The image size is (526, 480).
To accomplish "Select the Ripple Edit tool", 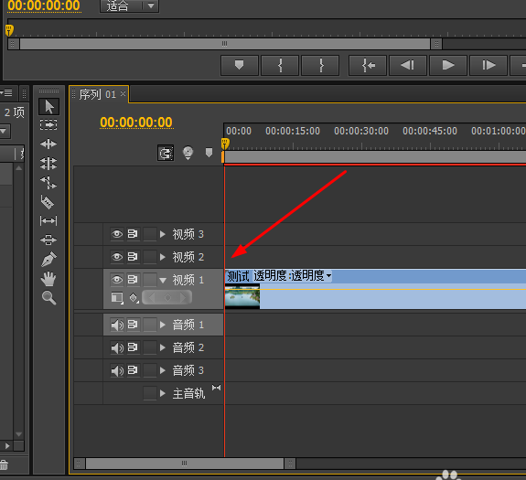I will [x=48, y=144].
